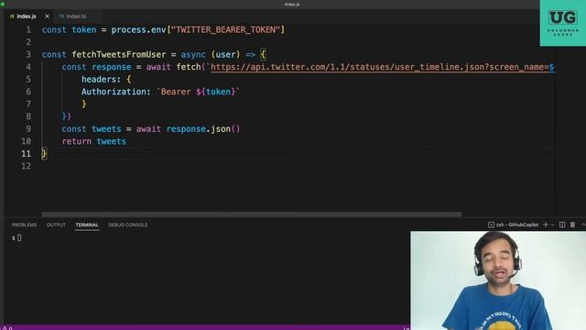
Task: Click 'return tweets' on line 10
Action: (x=93, y=141)
